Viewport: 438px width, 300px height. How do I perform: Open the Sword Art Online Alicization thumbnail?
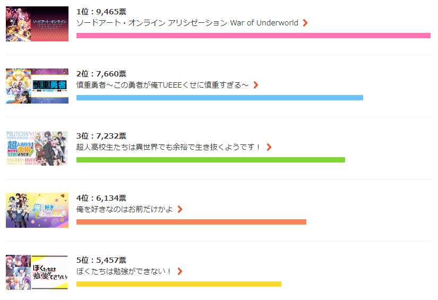tap(37, 24)
